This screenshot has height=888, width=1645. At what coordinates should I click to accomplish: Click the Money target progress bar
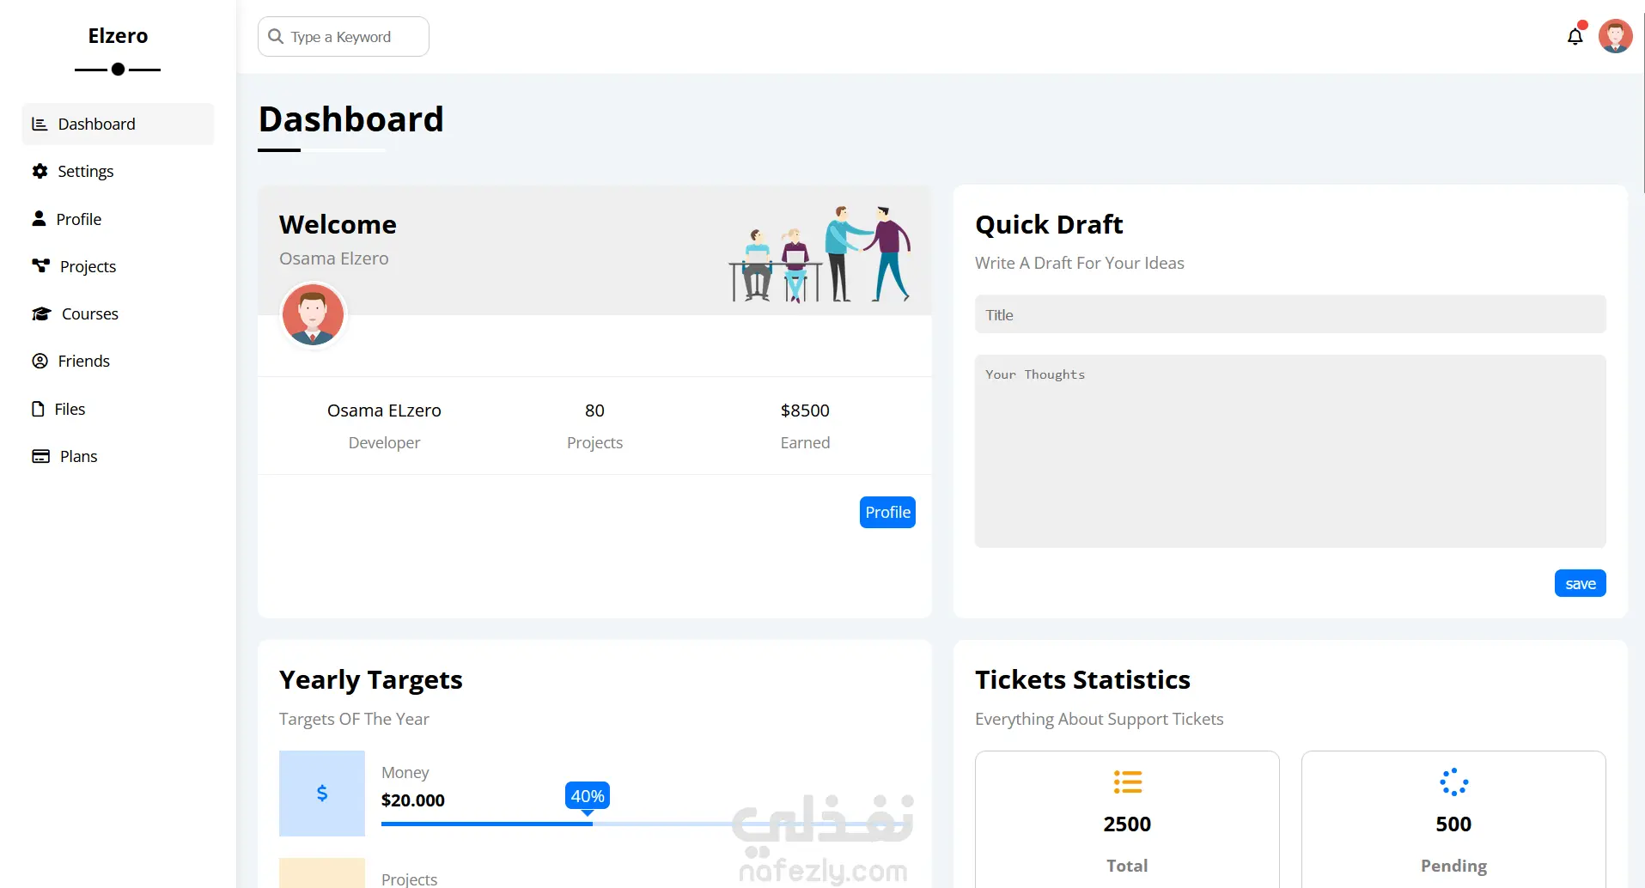click(647, 824)
